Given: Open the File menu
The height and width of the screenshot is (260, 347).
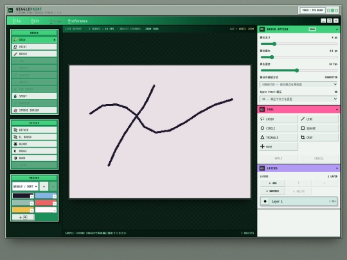Looking at the screenshot, I should click(x=17, y=21).
